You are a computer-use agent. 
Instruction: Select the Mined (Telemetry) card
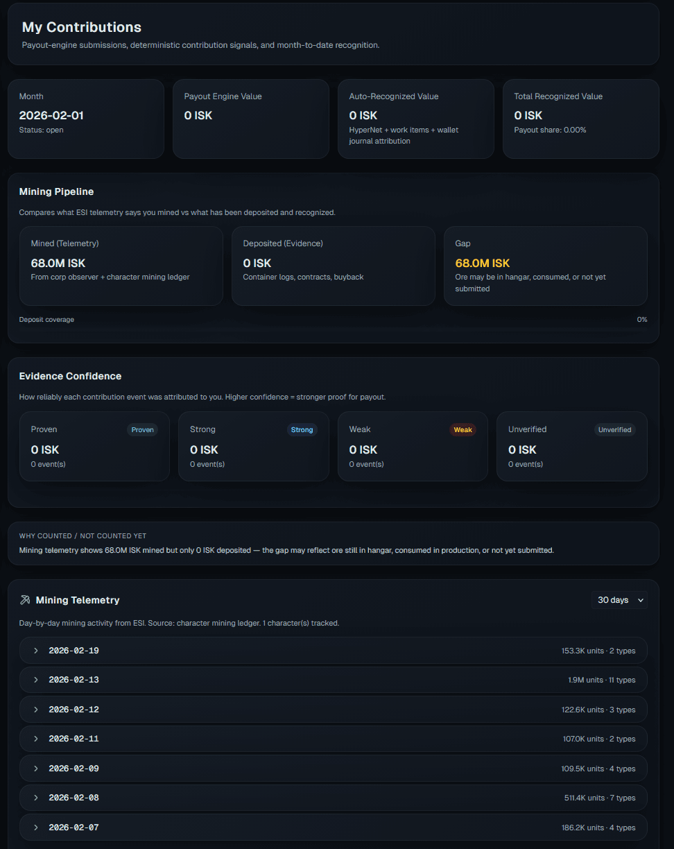pos(121,266)
